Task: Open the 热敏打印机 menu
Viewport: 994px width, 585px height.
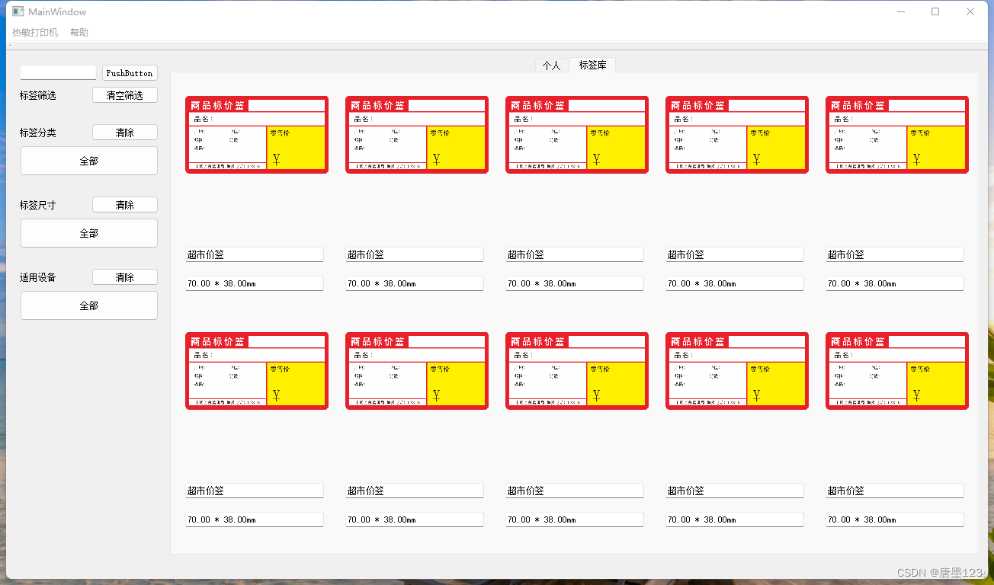Action: click(35, 33)
